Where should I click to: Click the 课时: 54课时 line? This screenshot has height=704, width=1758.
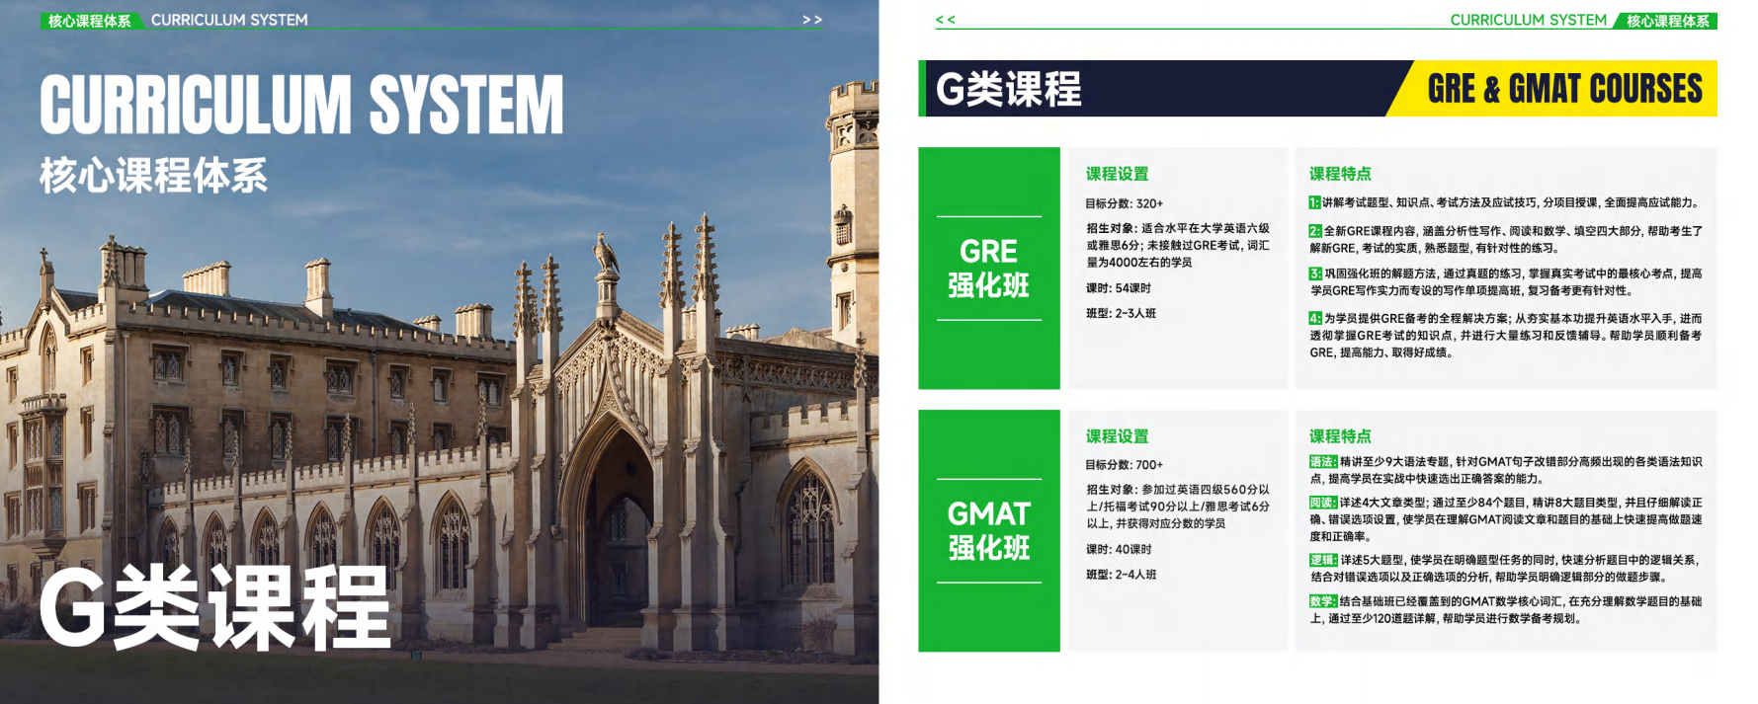pyautogui.click(x=1119, y=288)
